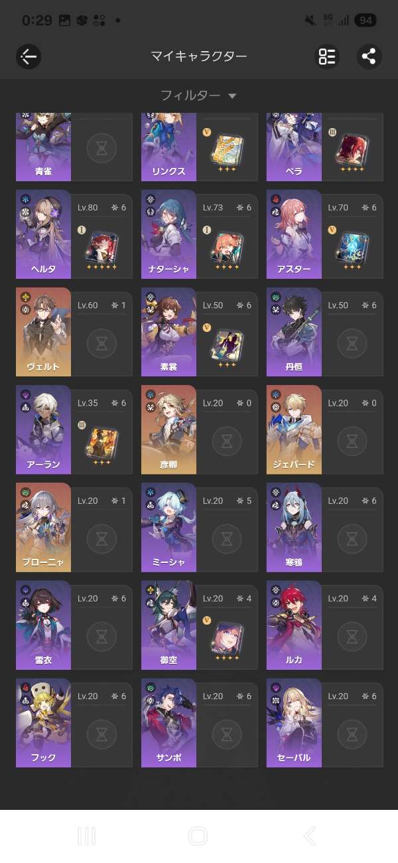The image size is (398, 863).
Task: Open the ジェパード character portrait
Action: (294, 428)
